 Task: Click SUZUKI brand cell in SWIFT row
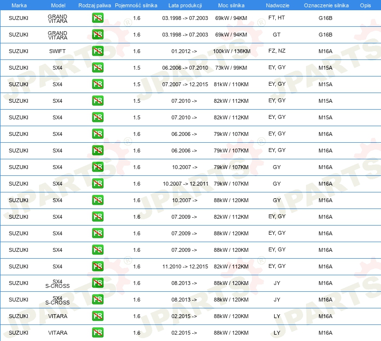(19, 51)
